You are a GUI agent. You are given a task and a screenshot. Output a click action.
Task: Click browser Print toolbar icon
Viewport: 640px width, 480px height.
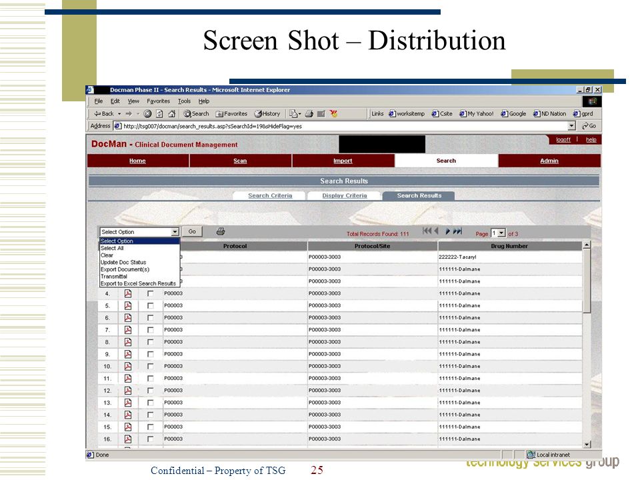[x=309, y=114]
